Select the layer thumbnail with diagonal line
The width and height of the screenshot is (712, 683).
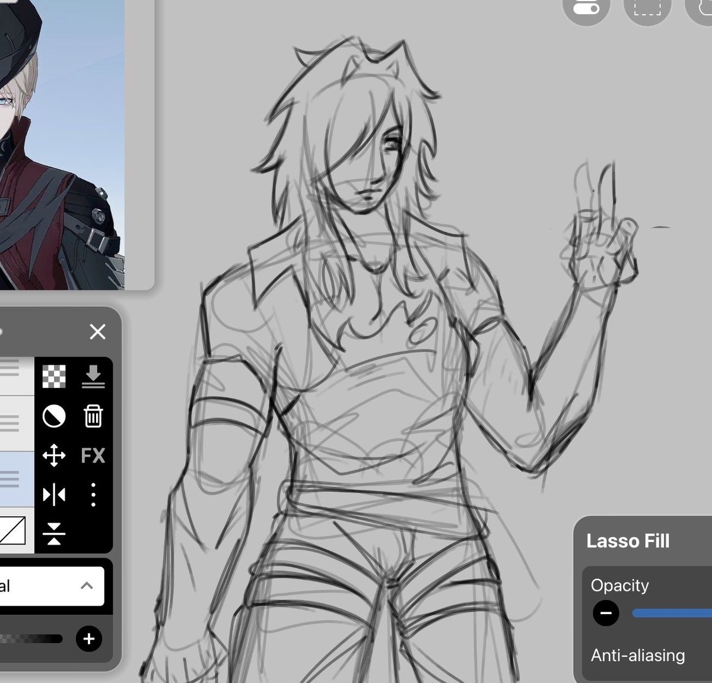pyautogui.click(x=12, y=530)
